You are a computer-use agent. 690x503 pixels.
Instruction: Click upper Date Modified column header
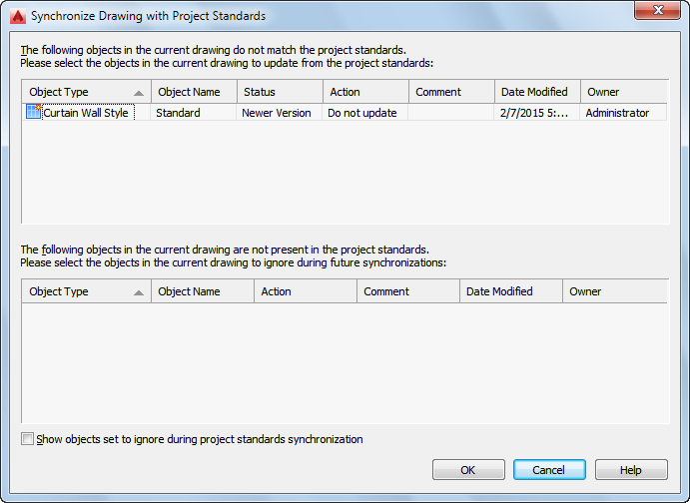(536, 92)
